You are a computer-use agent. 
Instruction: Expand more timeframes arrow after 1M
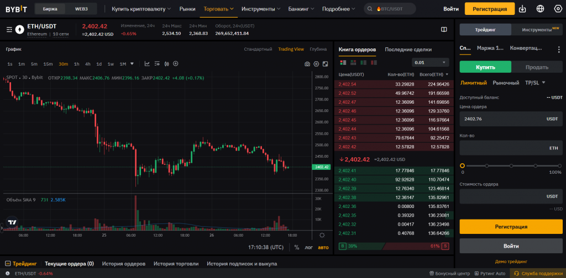132,63
